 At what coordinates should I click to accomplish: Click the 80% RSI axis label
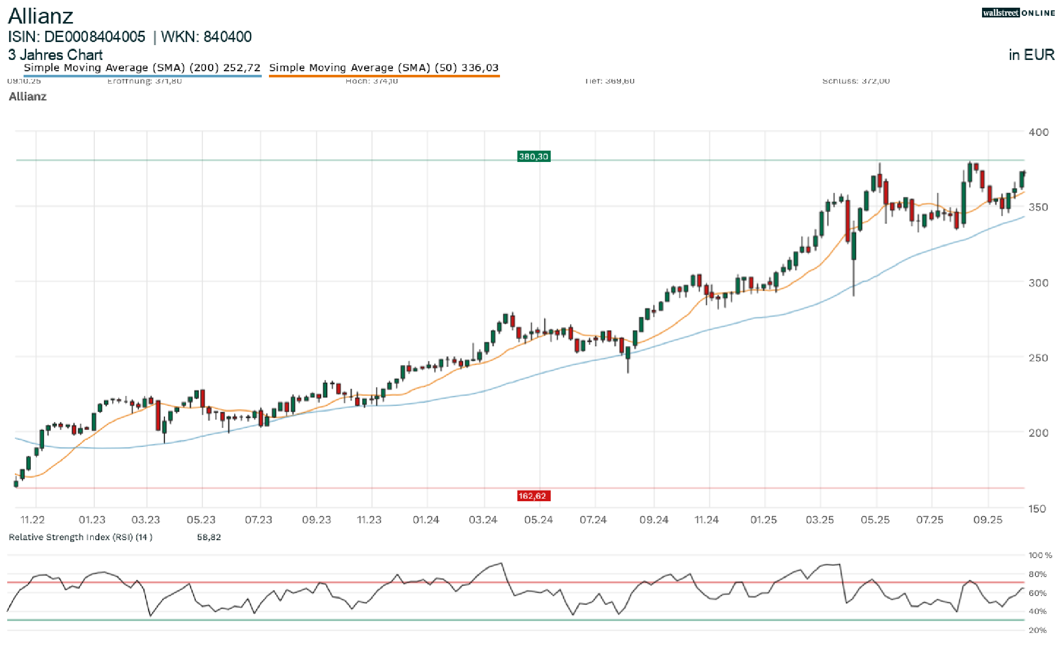pos(1037,574)
